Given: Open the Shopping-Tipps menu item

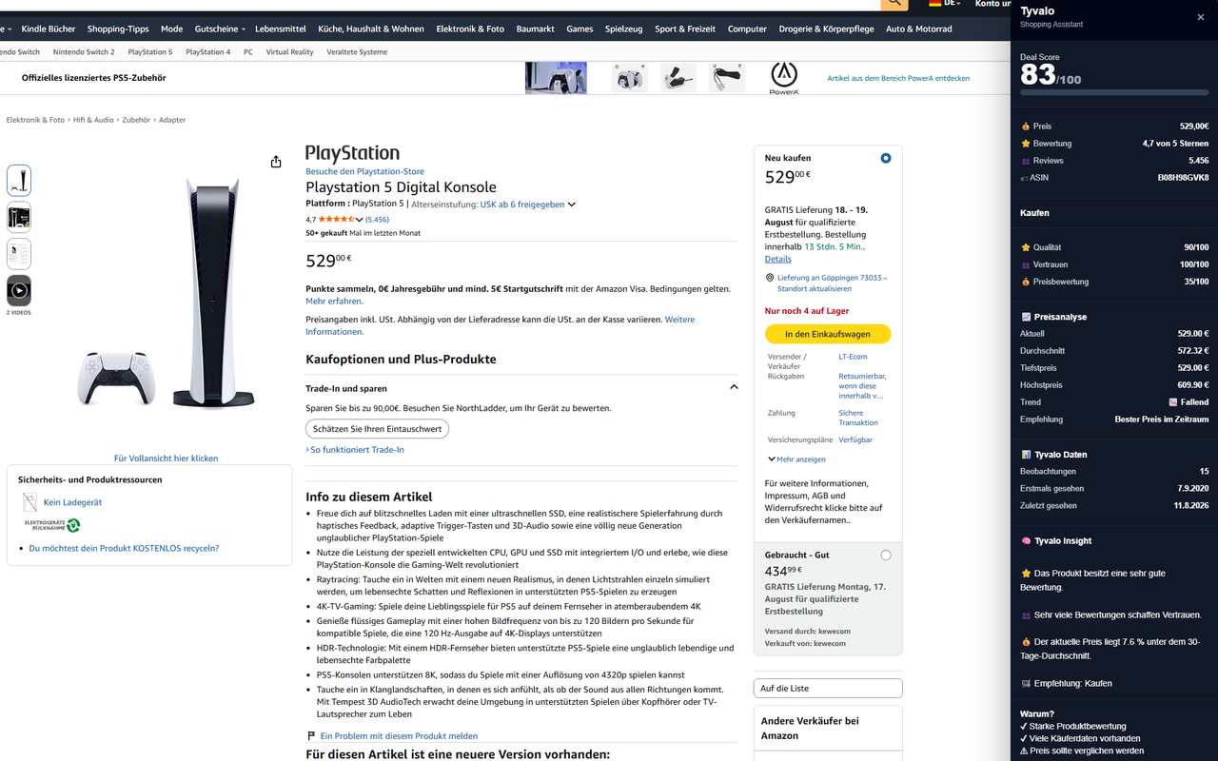Looking at the screenshot, I should [119, 29].
